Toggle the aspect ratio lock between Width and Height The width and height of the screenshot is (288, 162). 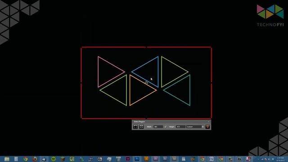(x=166, y=127)
